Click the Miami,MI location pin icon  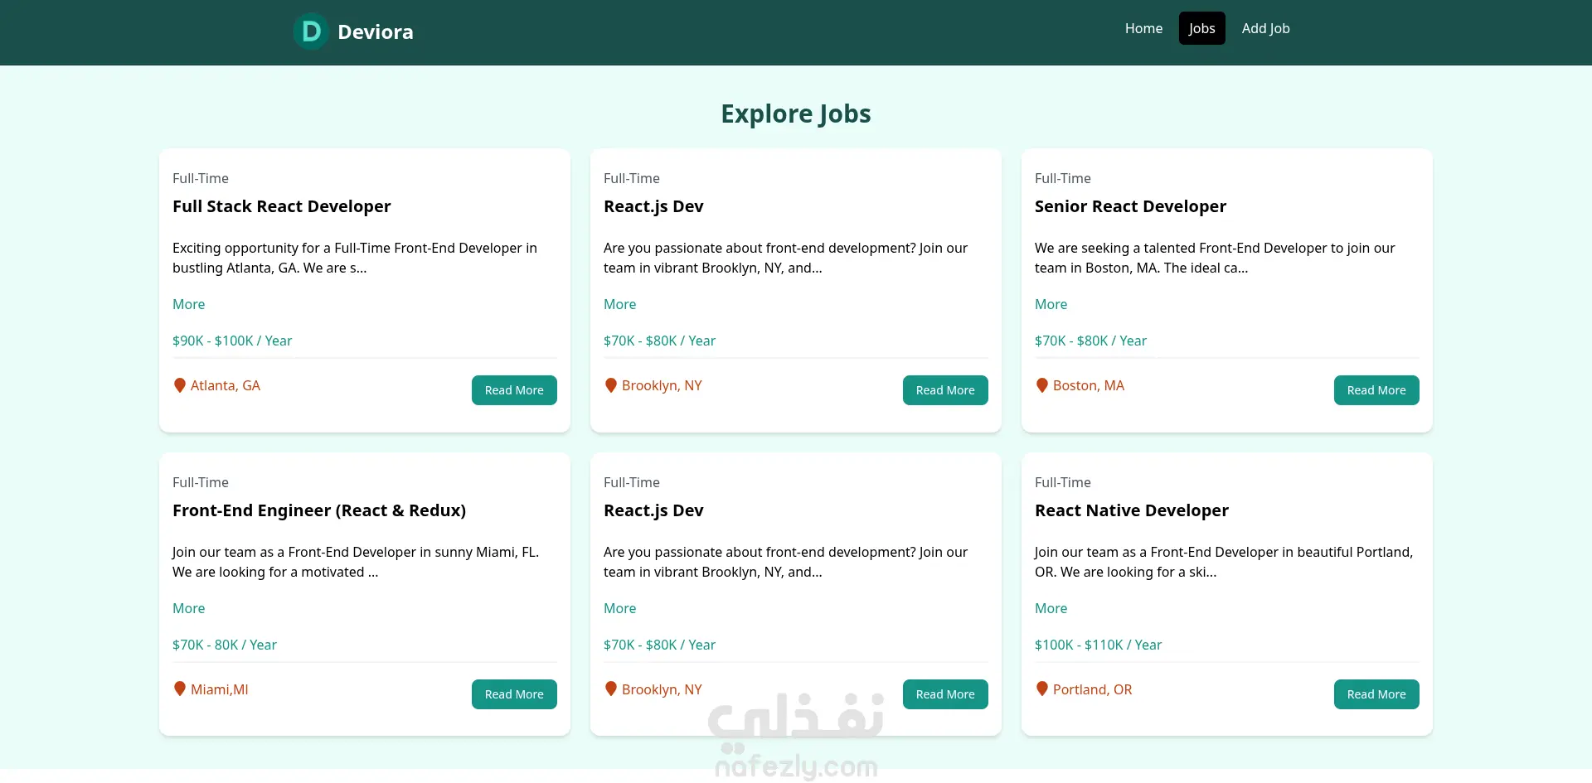tap(180, 689)
